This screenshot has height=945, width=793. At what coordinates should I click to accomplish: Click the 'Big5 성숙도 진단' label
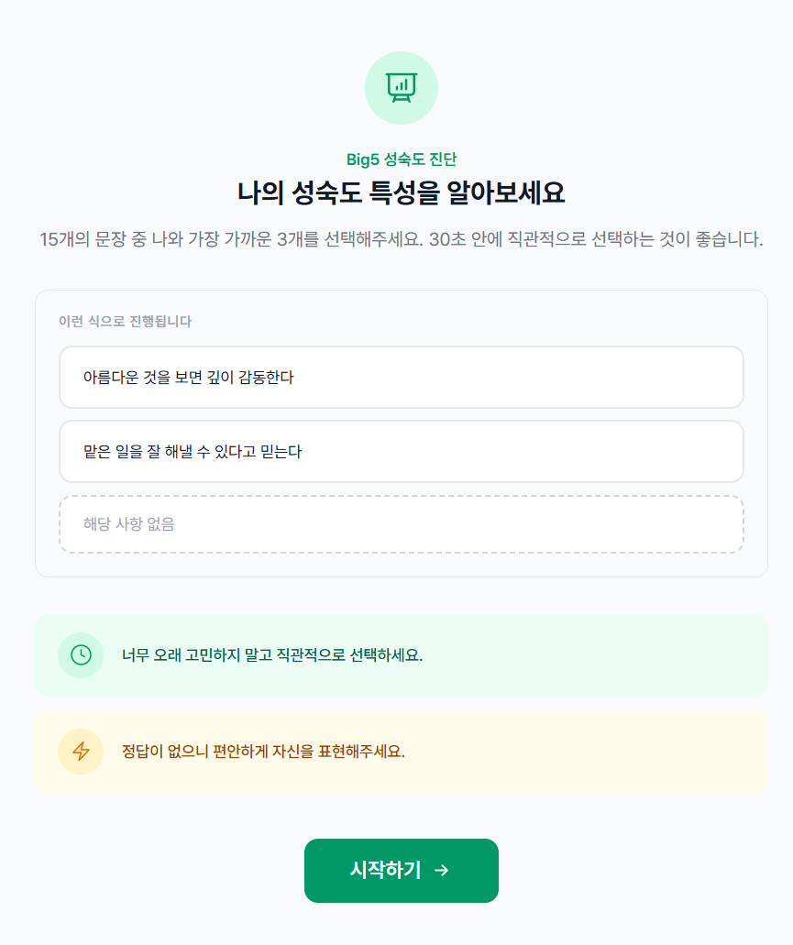tap(401, 159)
